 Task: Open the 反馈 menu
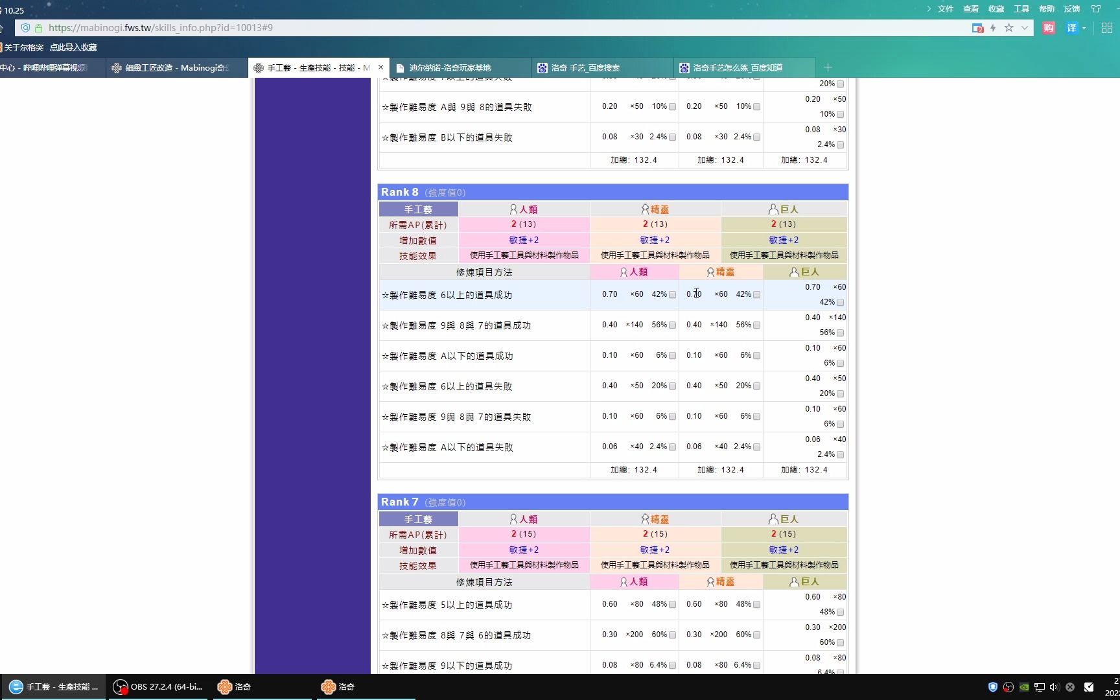pos(1072,9)
